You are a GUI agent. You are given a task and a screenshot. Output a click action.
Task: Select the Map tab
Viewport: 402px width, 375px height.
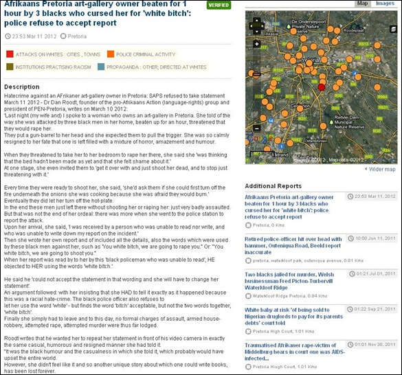(x=363, y=3)
